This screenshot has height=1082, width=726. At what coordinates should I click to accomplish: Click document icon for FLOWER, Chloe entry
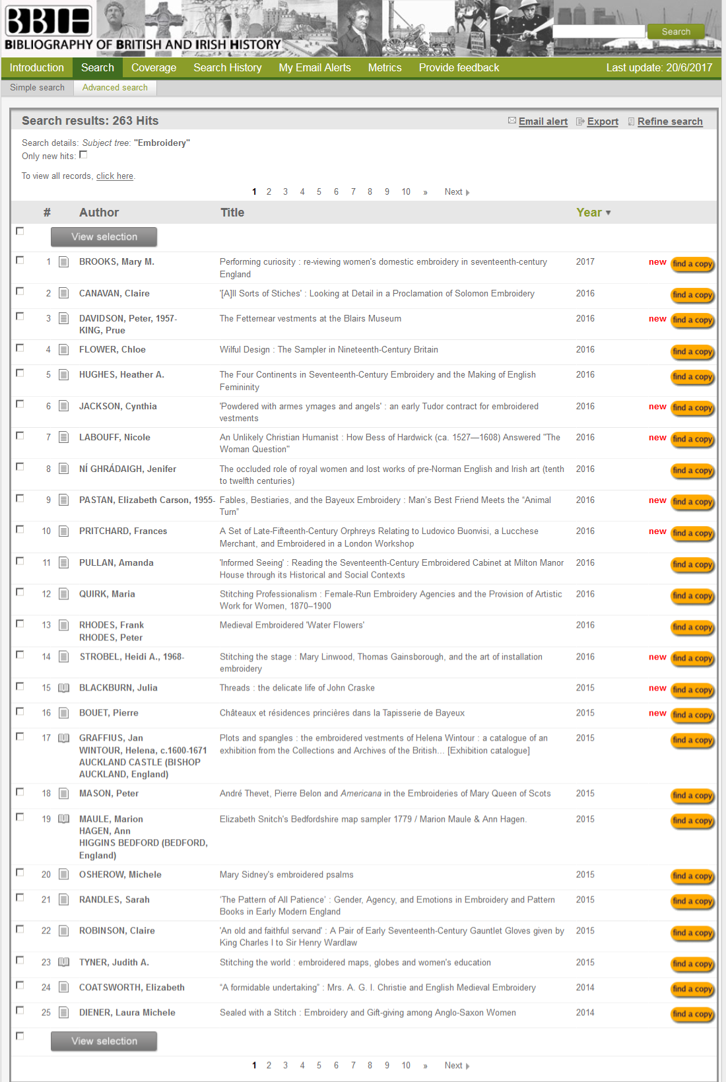(64, 350)
